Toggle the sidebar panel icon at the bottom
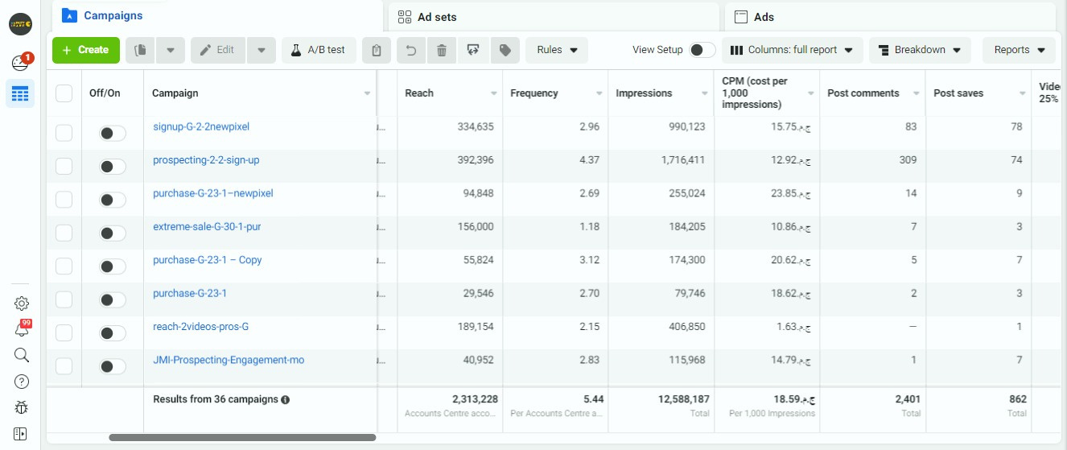This screenshot has width=1067, height=450. pyautogui.click(x=20, y=433)
